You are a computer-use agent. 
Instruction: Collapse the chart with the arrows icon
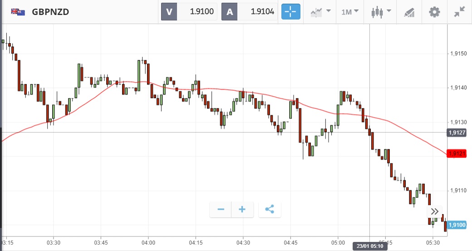pos(459,12)
